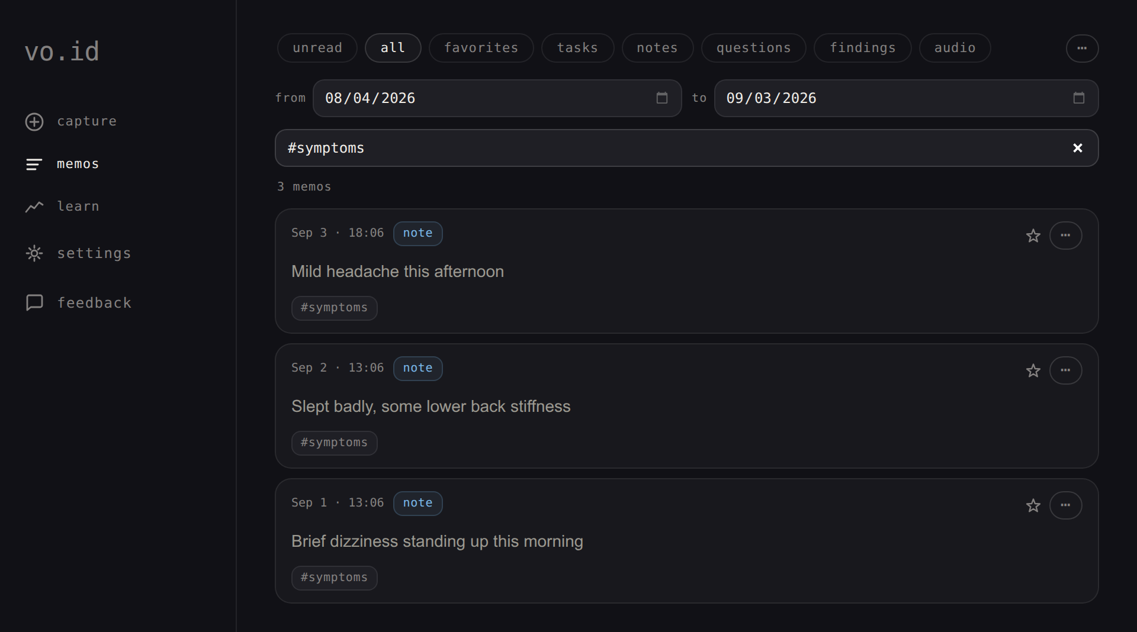
Task: Go to the capture page
Action: coord(87,121)
